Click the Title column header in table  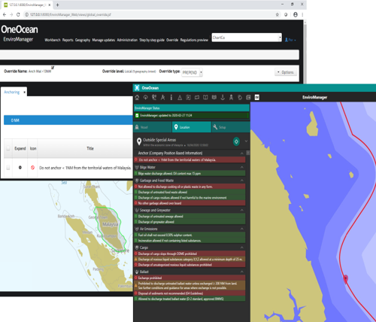point(90,148)
